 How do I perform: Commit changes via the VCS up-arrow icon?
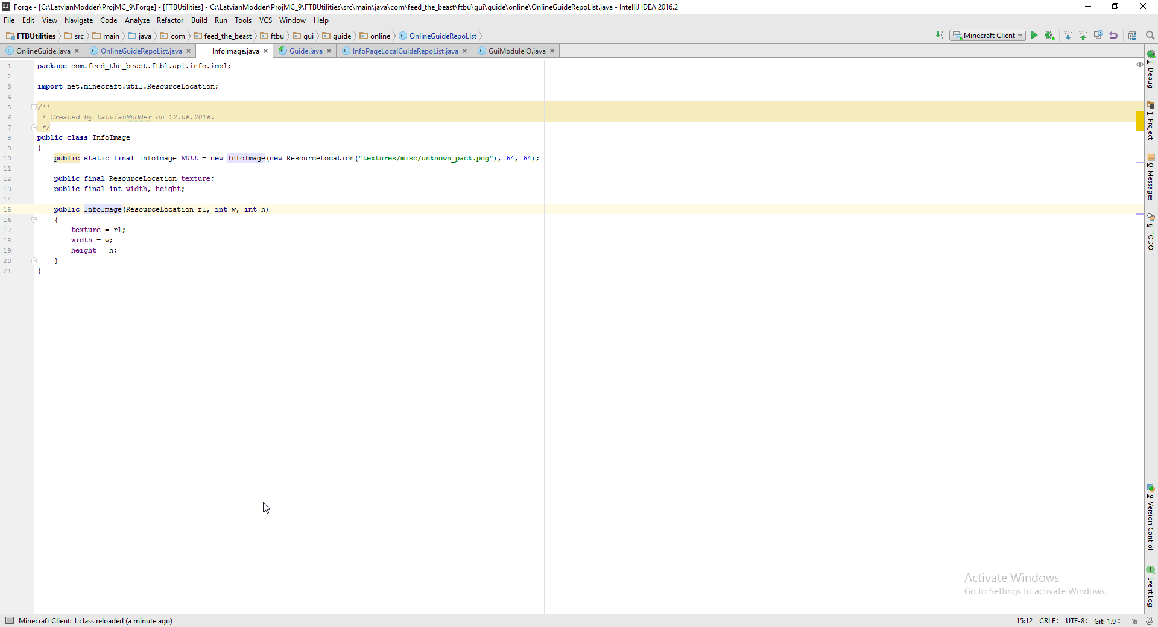coord(1083,36)
